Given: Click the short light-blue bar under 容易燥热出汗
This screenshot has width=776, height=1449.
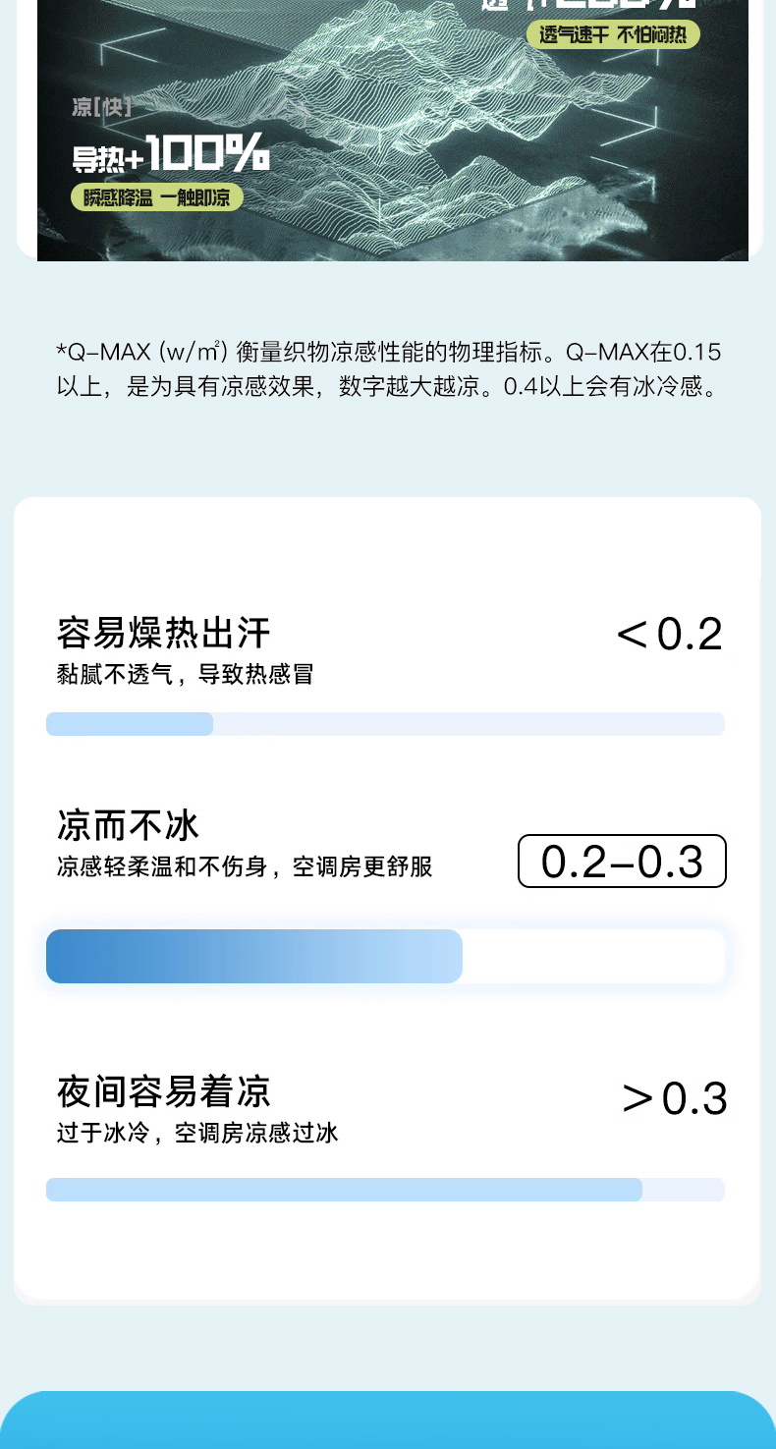Looking at the screenshot, I should pos(130,724).
